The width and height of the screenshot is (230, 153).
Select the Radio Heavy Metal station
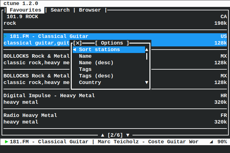pos(115,119)
